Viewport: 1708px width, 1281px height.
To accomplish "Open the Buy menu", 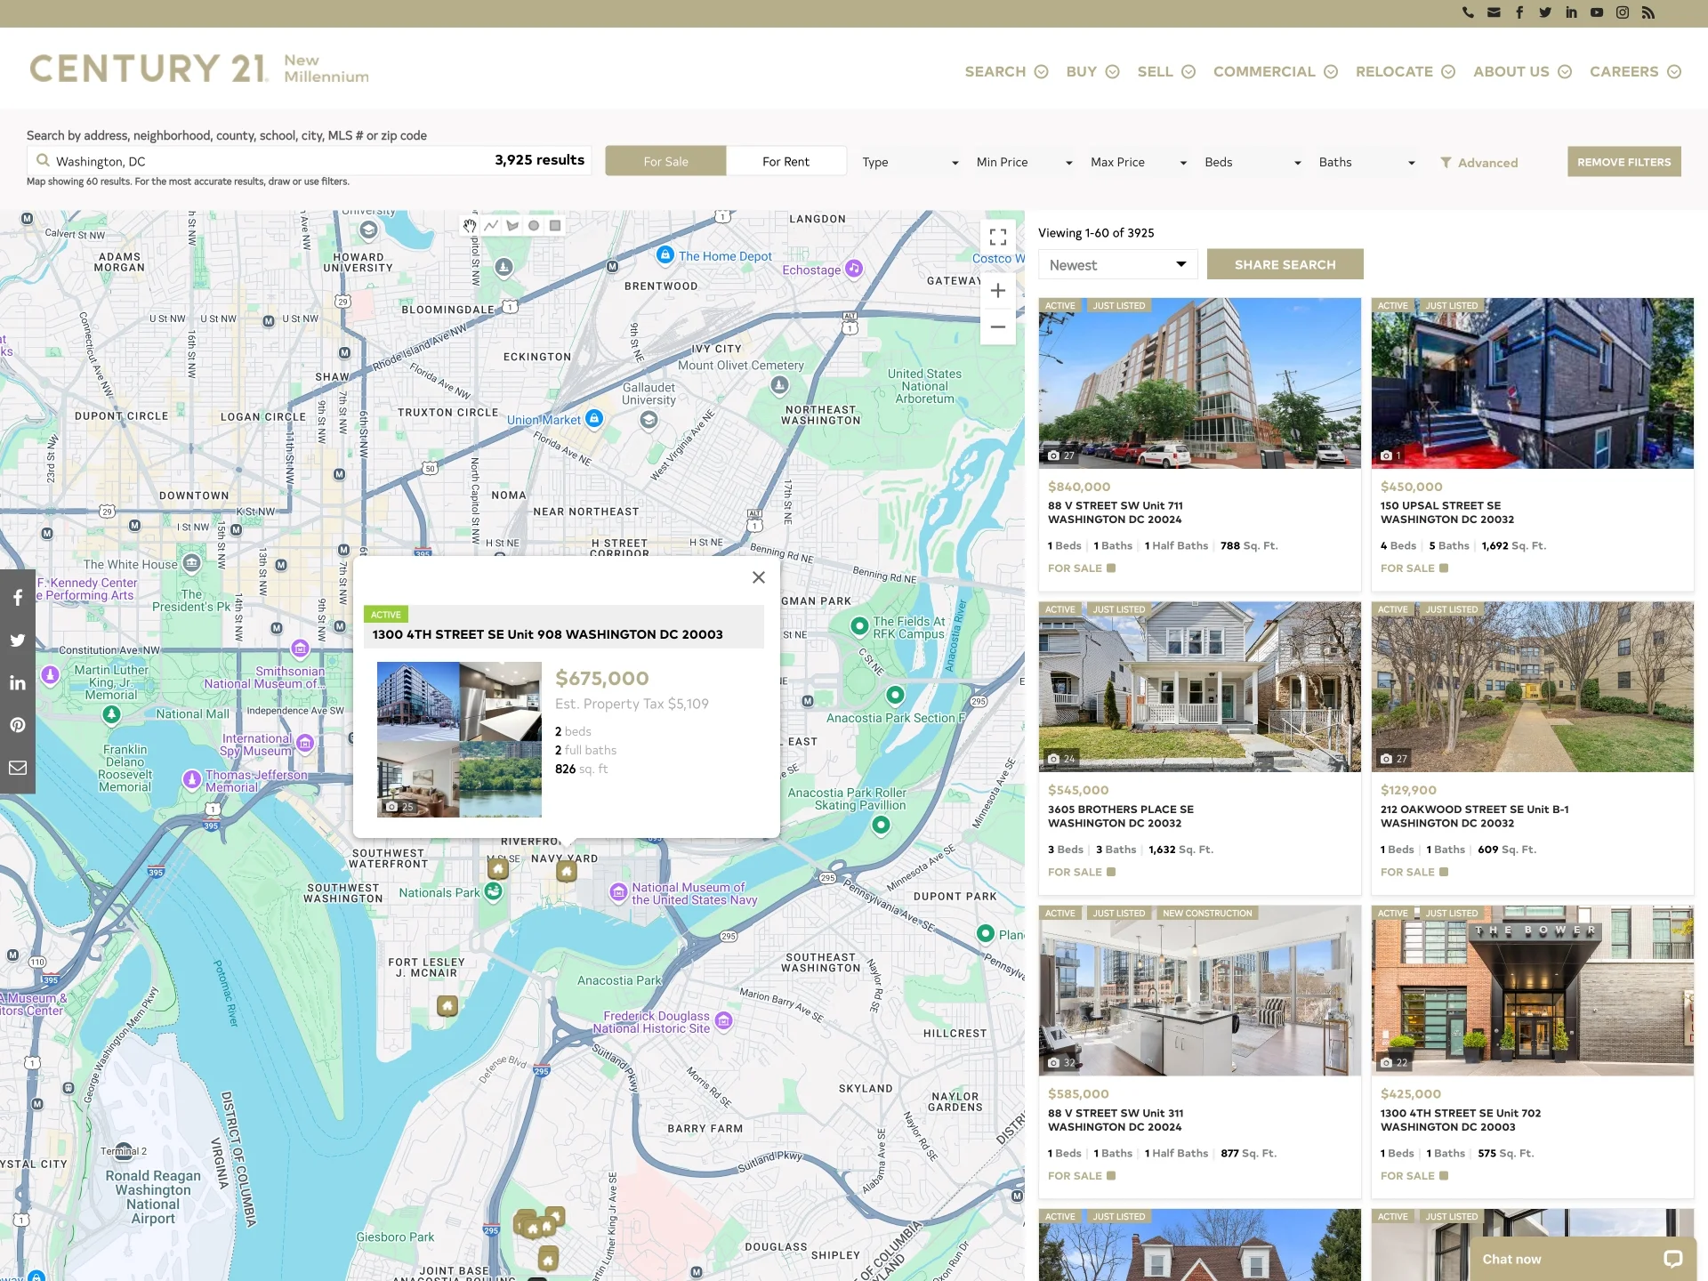I will point(1092,71).
